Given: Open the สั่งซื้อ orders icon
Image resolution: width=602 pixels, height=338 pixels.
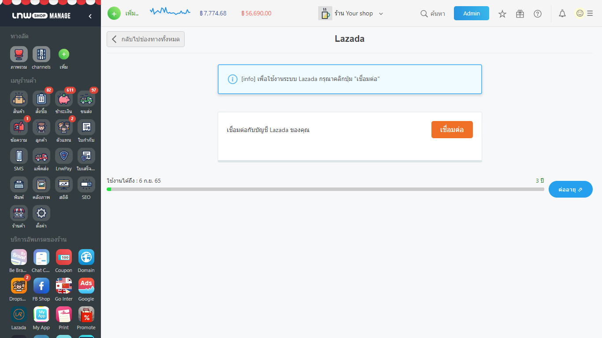Looking at the screenshot, I should tap(41, 99).
